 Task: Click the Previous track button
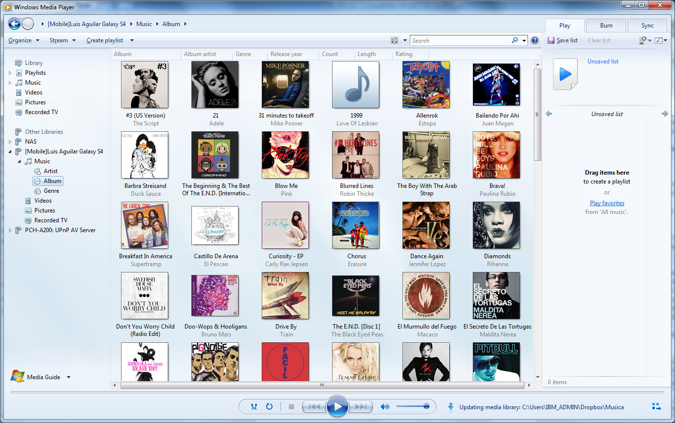[314, 407]
